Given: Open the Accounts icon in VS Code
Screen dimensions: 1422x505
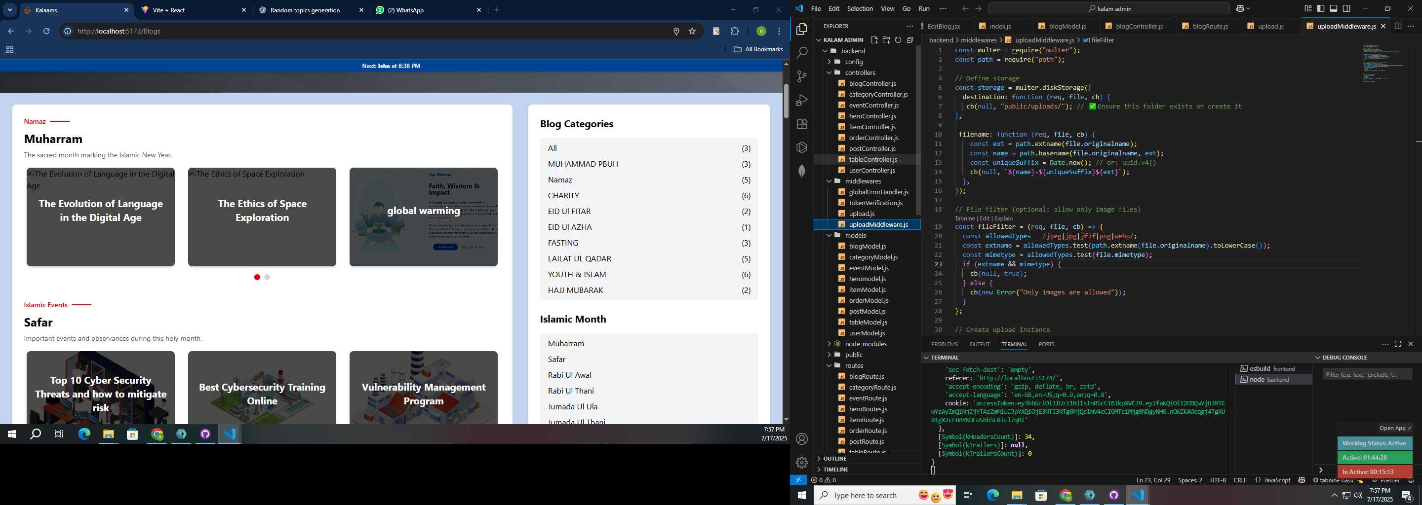Looking at the screenshot, I should point(802,439).
